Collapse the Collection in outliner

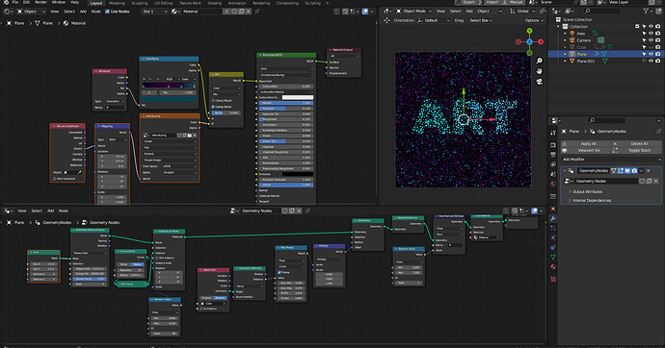click(x=559, y=27)
